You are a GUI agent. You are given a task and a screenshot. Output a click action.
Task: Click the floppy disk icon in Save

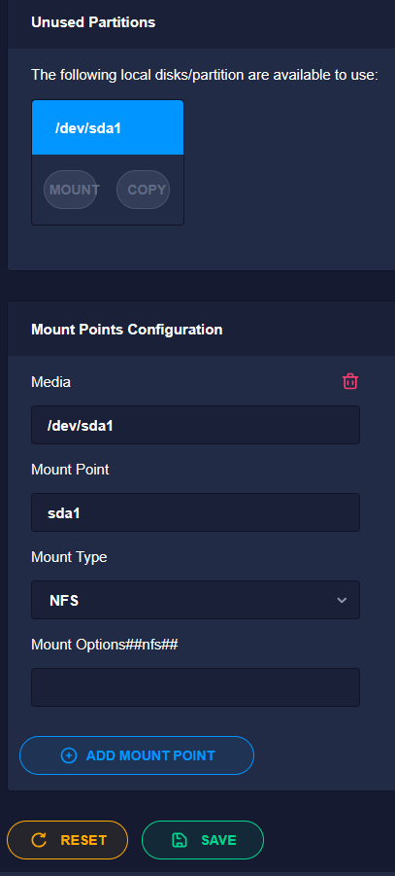[180, 840]
